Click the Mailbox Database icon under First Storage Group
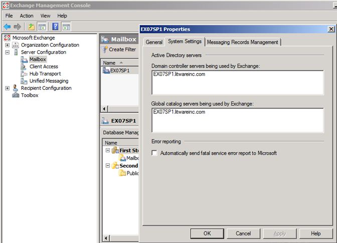This screenshot has height=243, width=337. click(123, 158)
